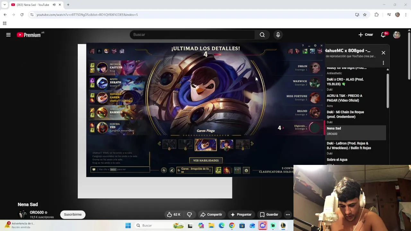Select enemy Brand portrait
This screenshot has width=411, height=231.
[x=315, y=113]
